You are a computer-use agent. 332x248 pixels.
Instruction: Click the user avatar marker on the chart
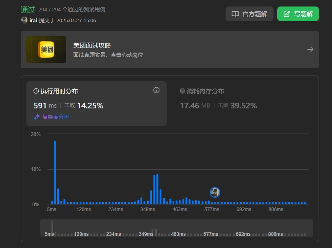click(215, 192)
